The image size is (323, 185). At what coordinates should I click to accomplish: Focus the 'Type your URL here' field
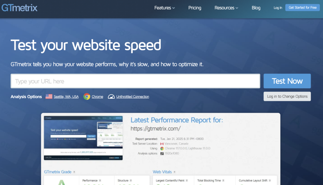135,81
